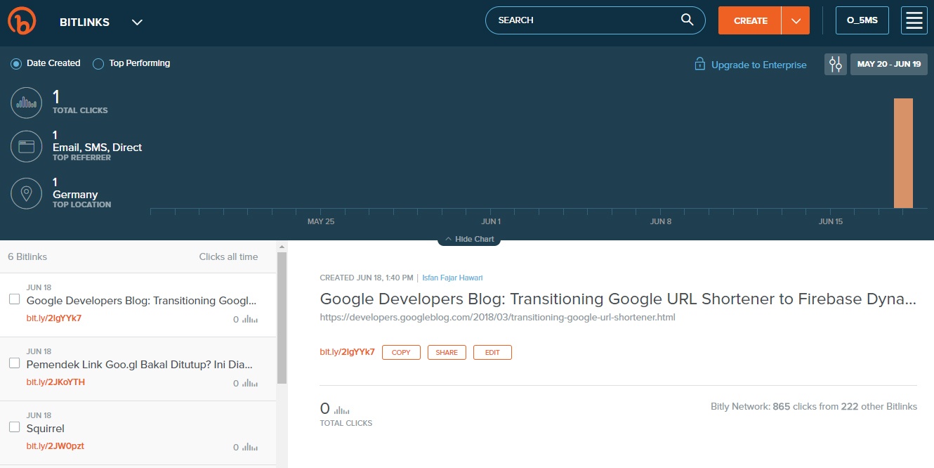Expand the Bitlinks dropdown chevron

138,22
